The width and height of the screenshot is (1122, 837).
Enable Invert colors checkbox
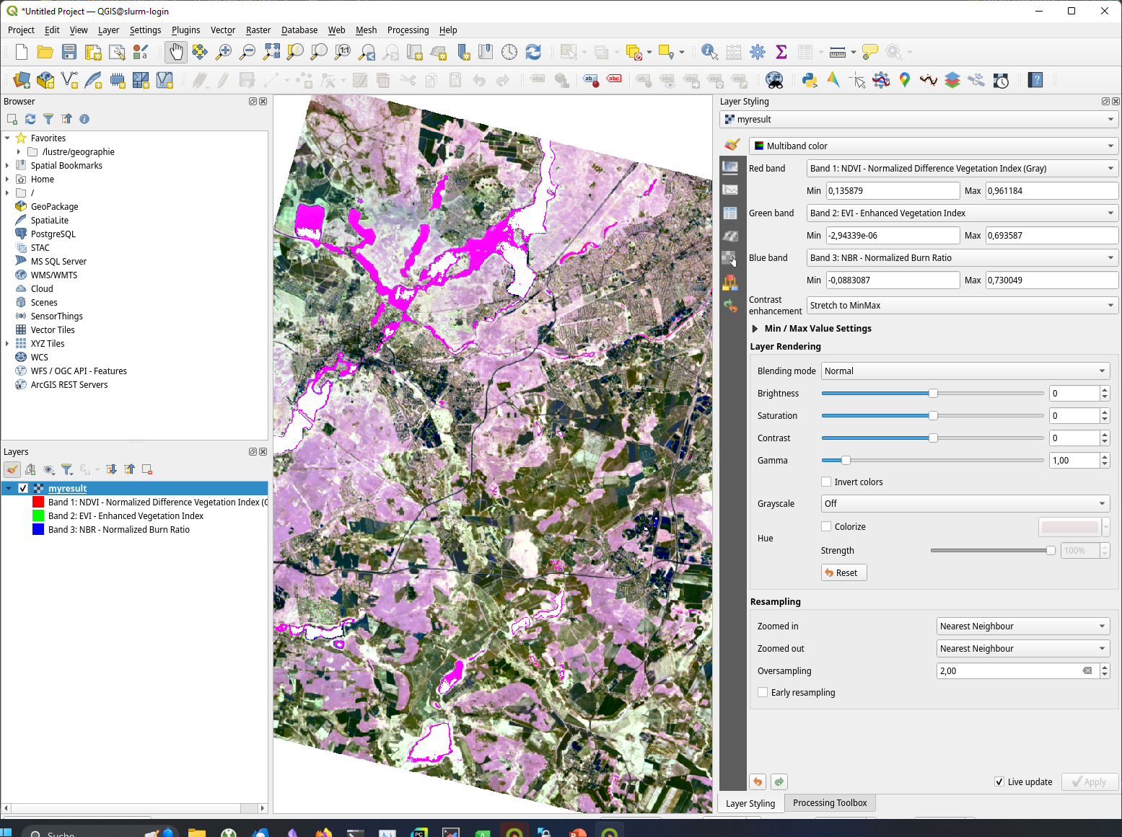[826, 482]
